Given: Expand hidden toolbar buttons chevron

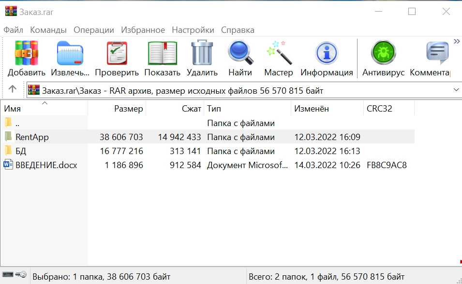Looking at the screenshot, I should pos(456,41).
